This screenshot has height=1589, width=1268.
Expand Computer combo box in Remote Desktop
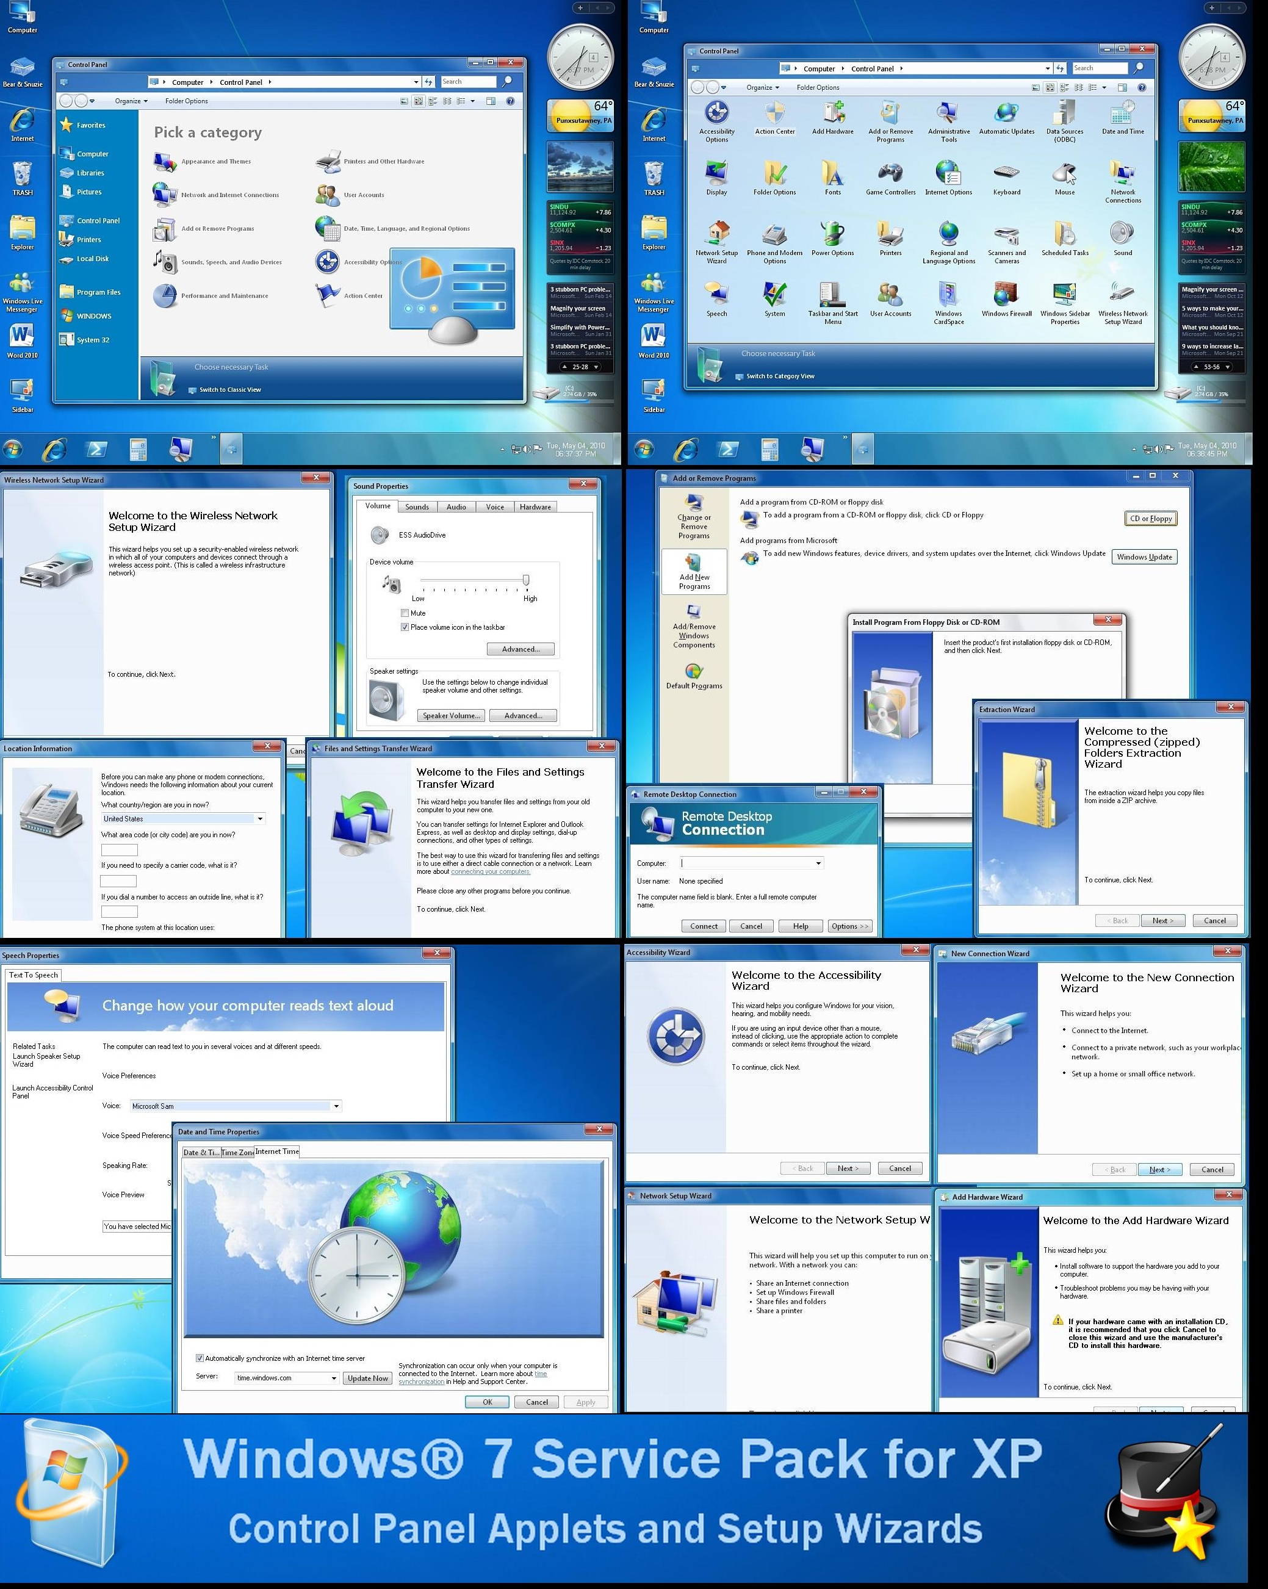(818, 863)
